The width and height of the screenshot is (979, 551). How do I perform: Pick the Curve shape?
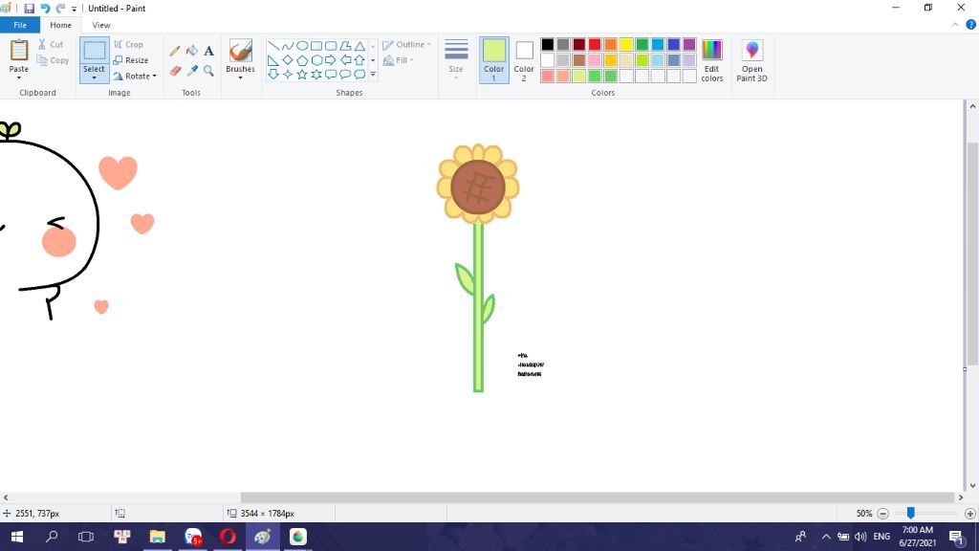coord(287,46)
